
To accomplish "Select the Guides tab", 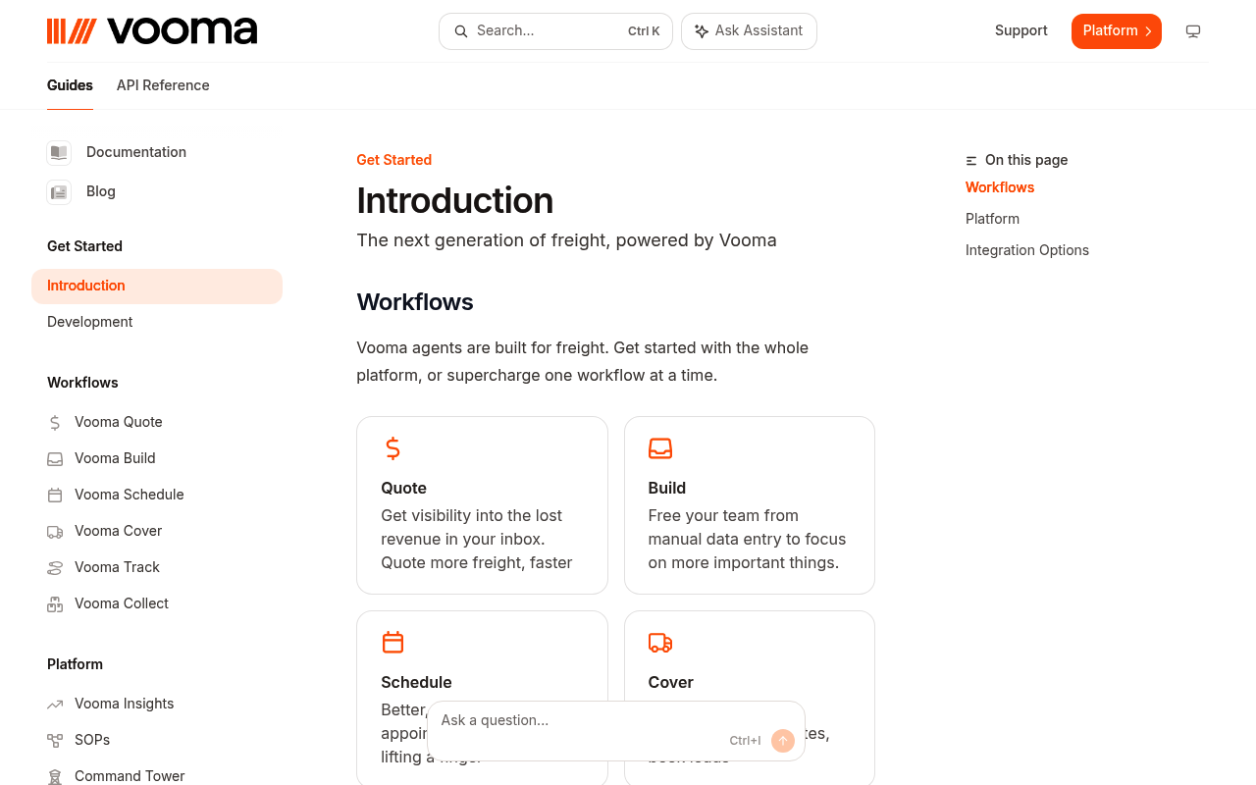I will pyautogui.click(x=70, y=85).
